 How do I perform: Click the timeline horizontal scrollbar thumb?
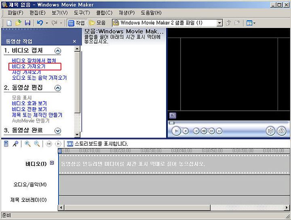pyautogui.click(x=137, y=207)
